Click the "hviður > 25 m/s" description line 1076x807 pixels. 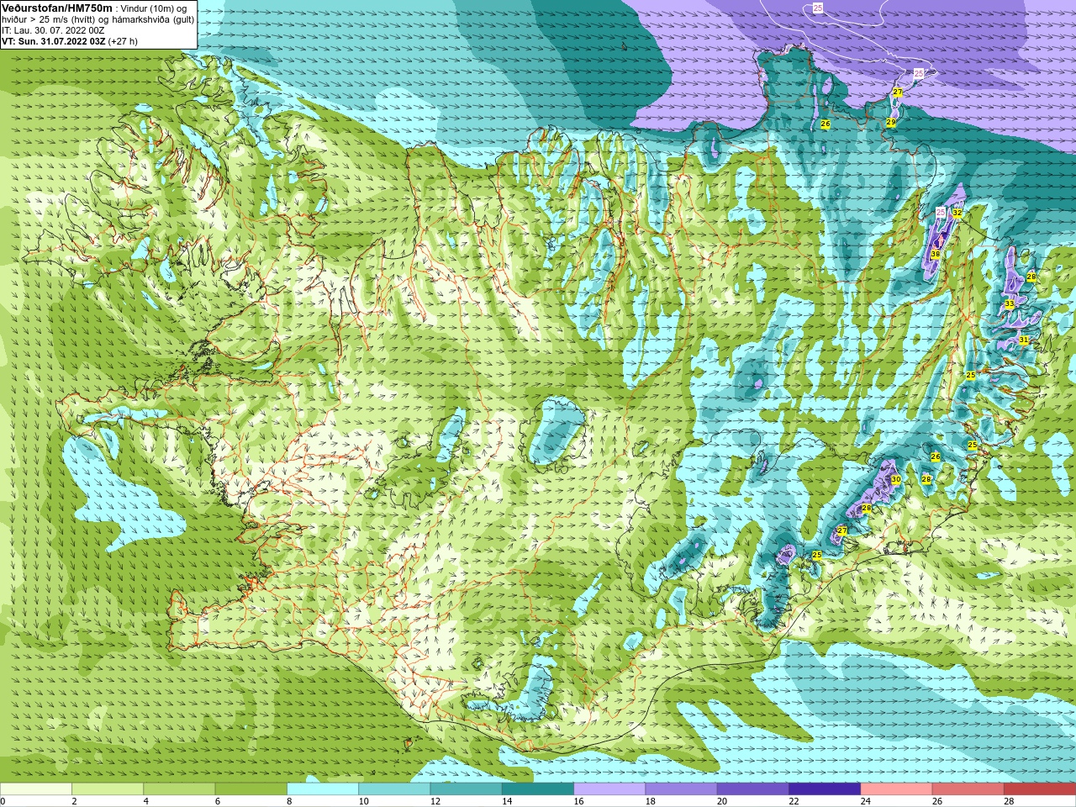pos(98,19)
